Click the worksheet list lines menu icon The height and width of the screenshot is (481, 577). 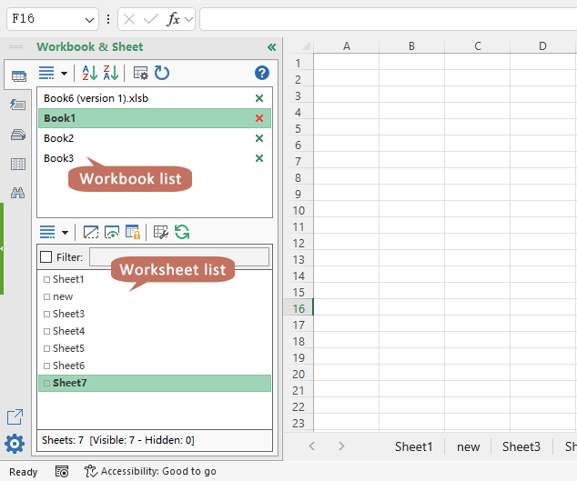47,232
